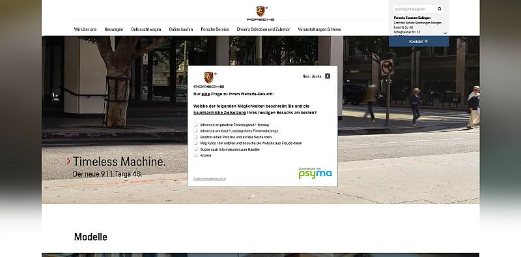Open the 'Porsche Service' menu
This screenshot has width=521, height=257.
pyautogui.click(x=215, y=29)
